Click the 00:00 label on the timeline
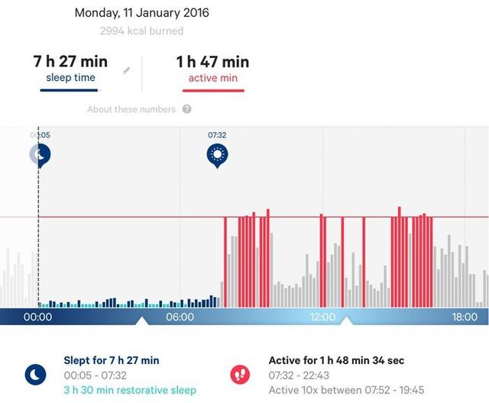This screenshot has height=403, width=489. click(x=37, y=317)
